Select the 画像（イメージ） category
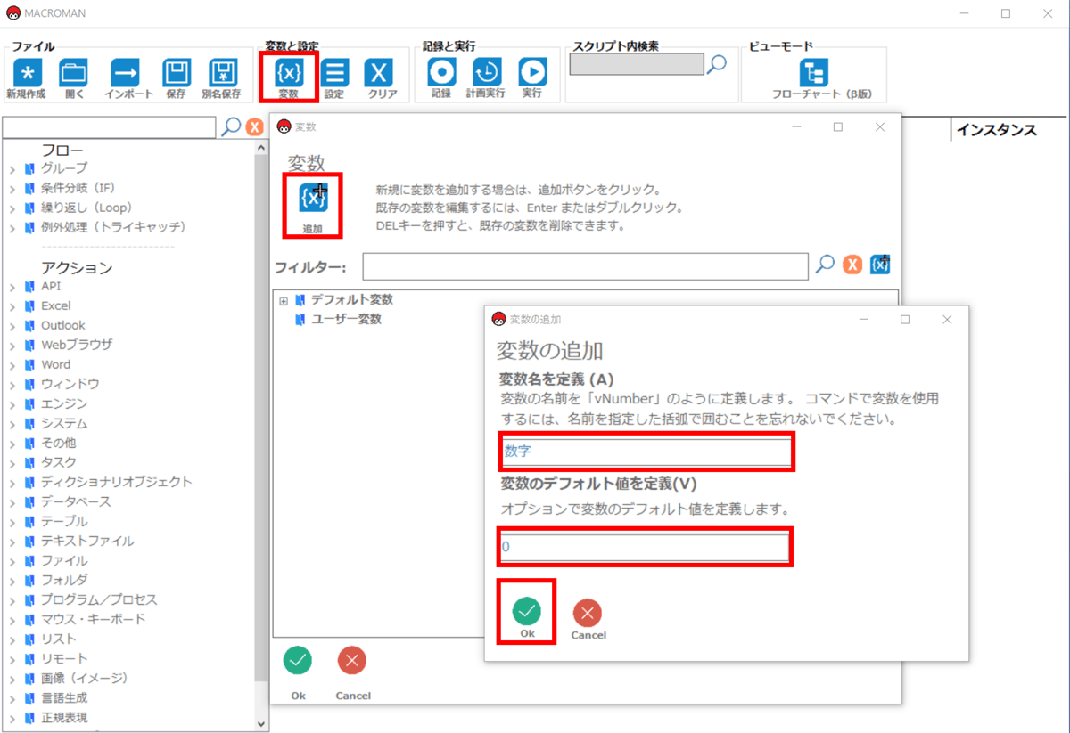1070x733 pixels. click(85, 678)
